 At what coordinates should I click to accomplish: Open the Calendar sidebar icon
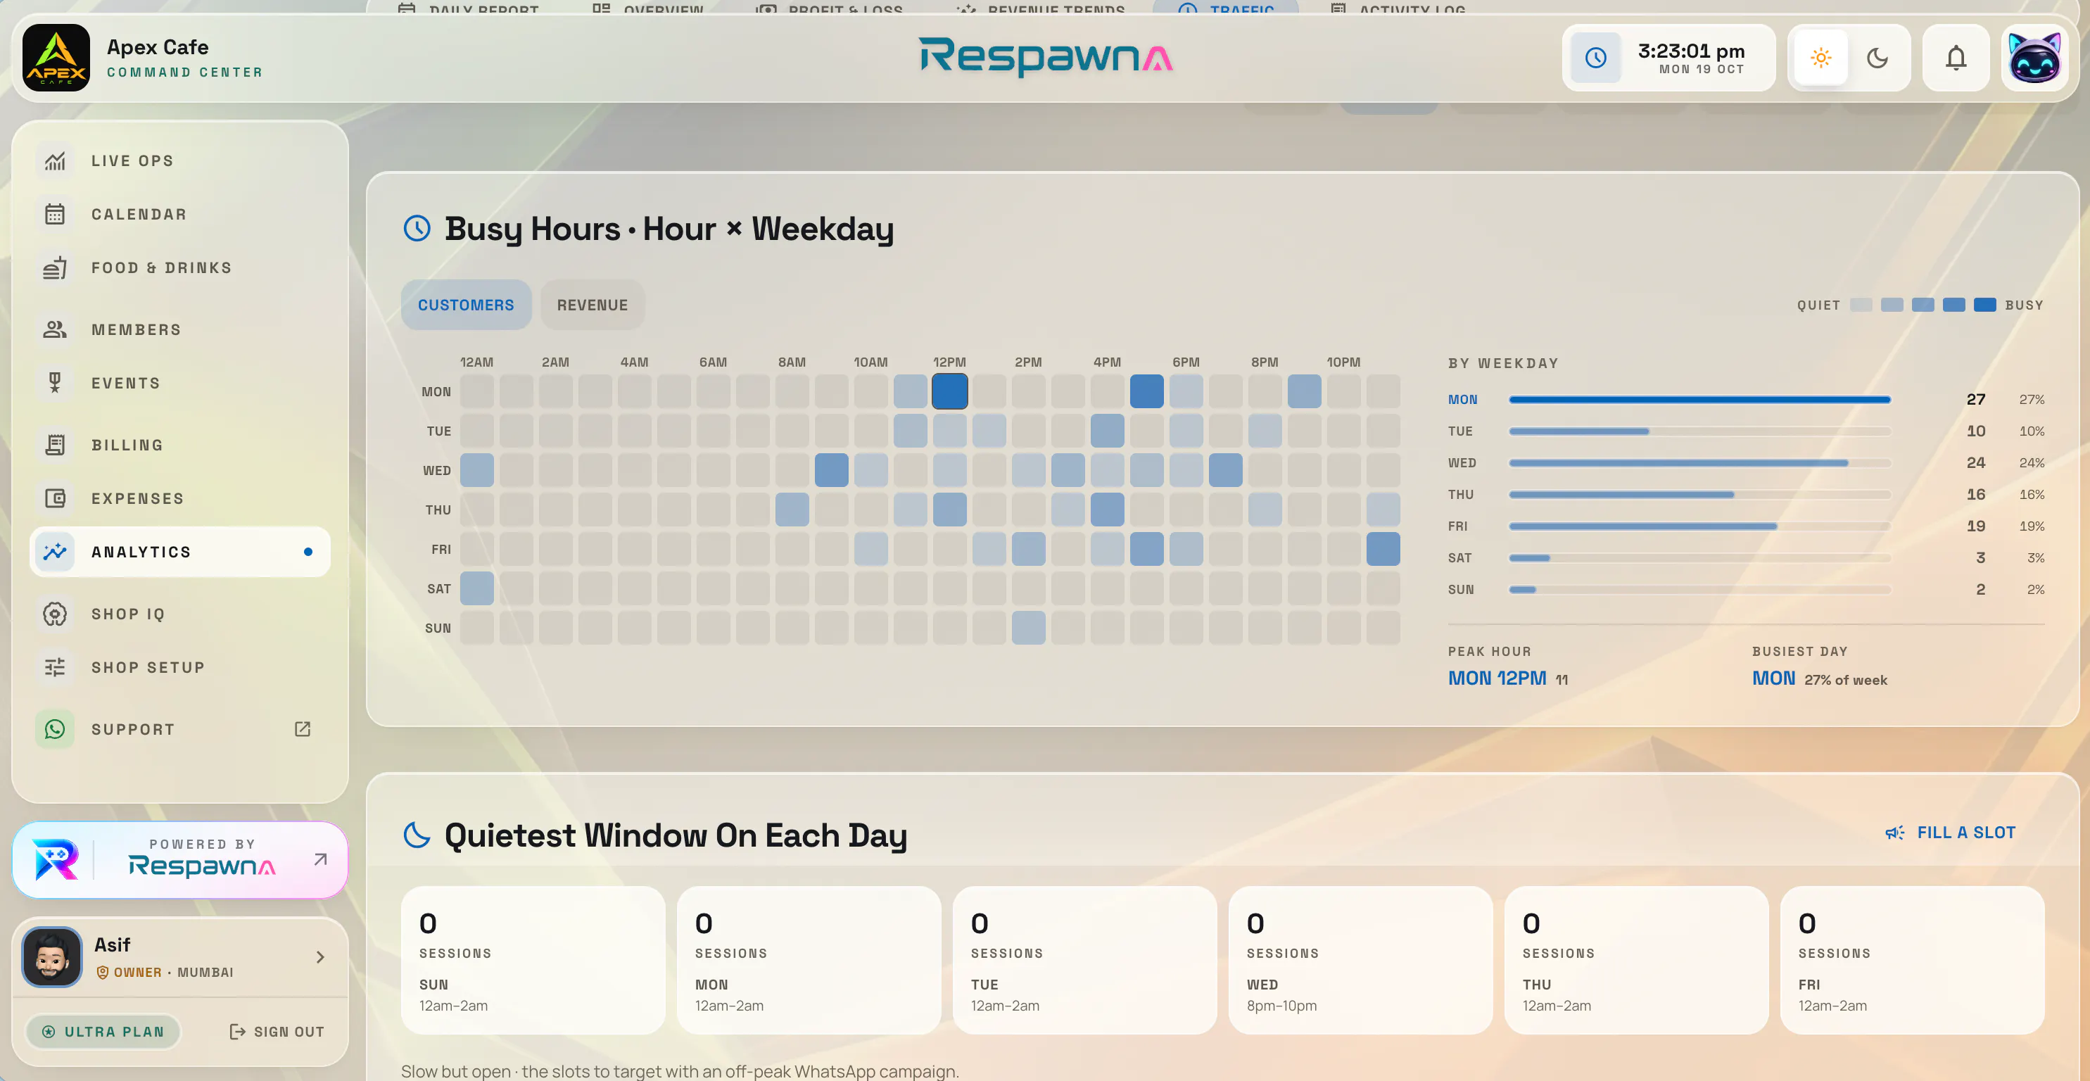click(x=55, y=214)
